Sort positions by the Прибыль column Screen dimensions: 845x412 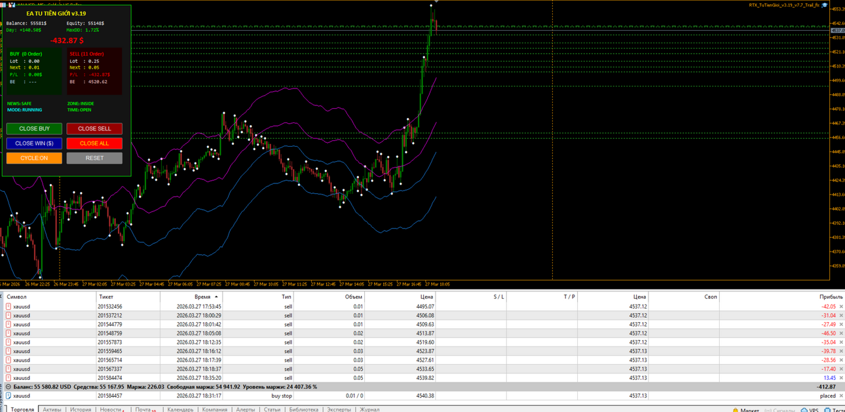click(x=831, y=297)
